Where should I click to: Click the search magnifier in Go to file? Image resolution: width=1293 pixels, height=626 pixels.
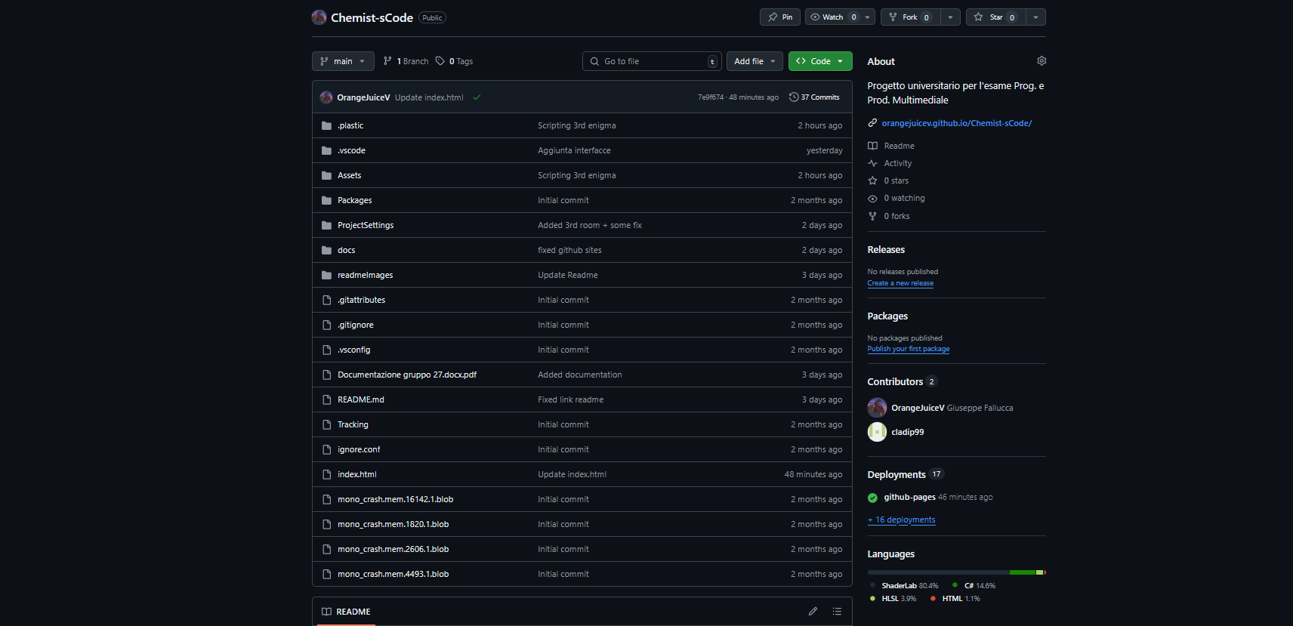tap(595, 61)
